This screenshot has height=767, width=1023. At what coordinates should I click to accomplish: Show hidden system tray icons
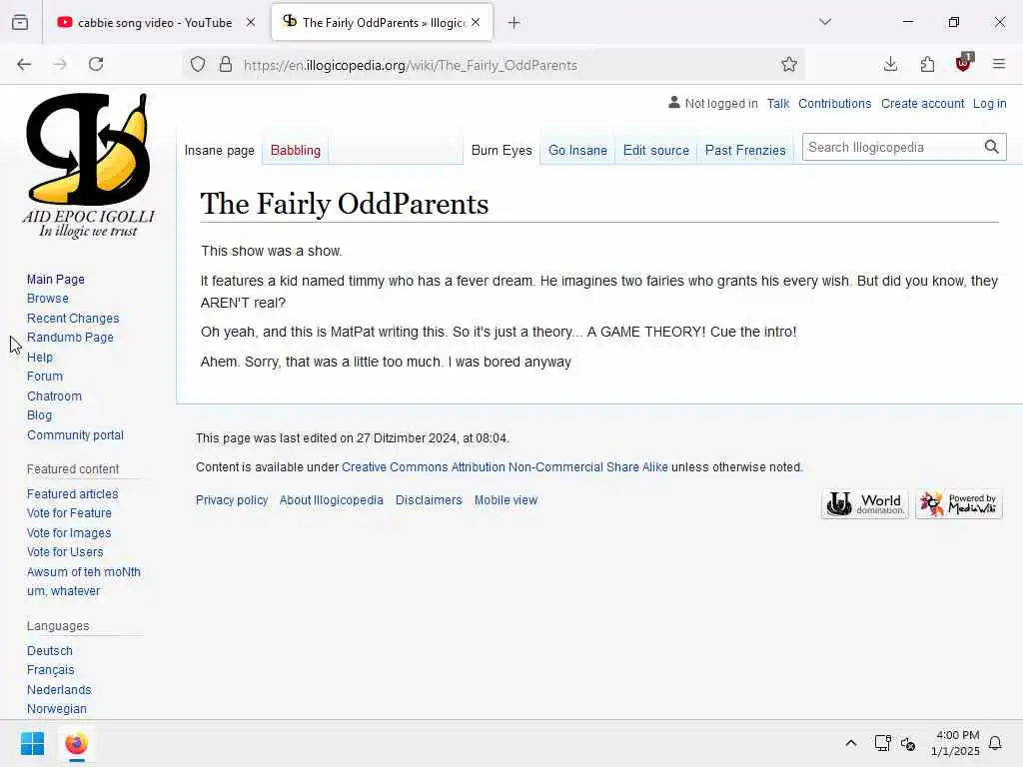[851, 743]
